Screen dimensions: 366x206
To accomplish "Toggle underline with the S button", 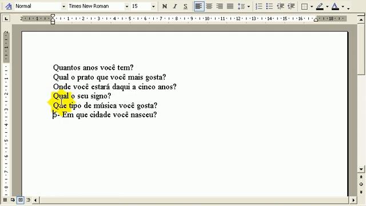I will click(185, 6).
